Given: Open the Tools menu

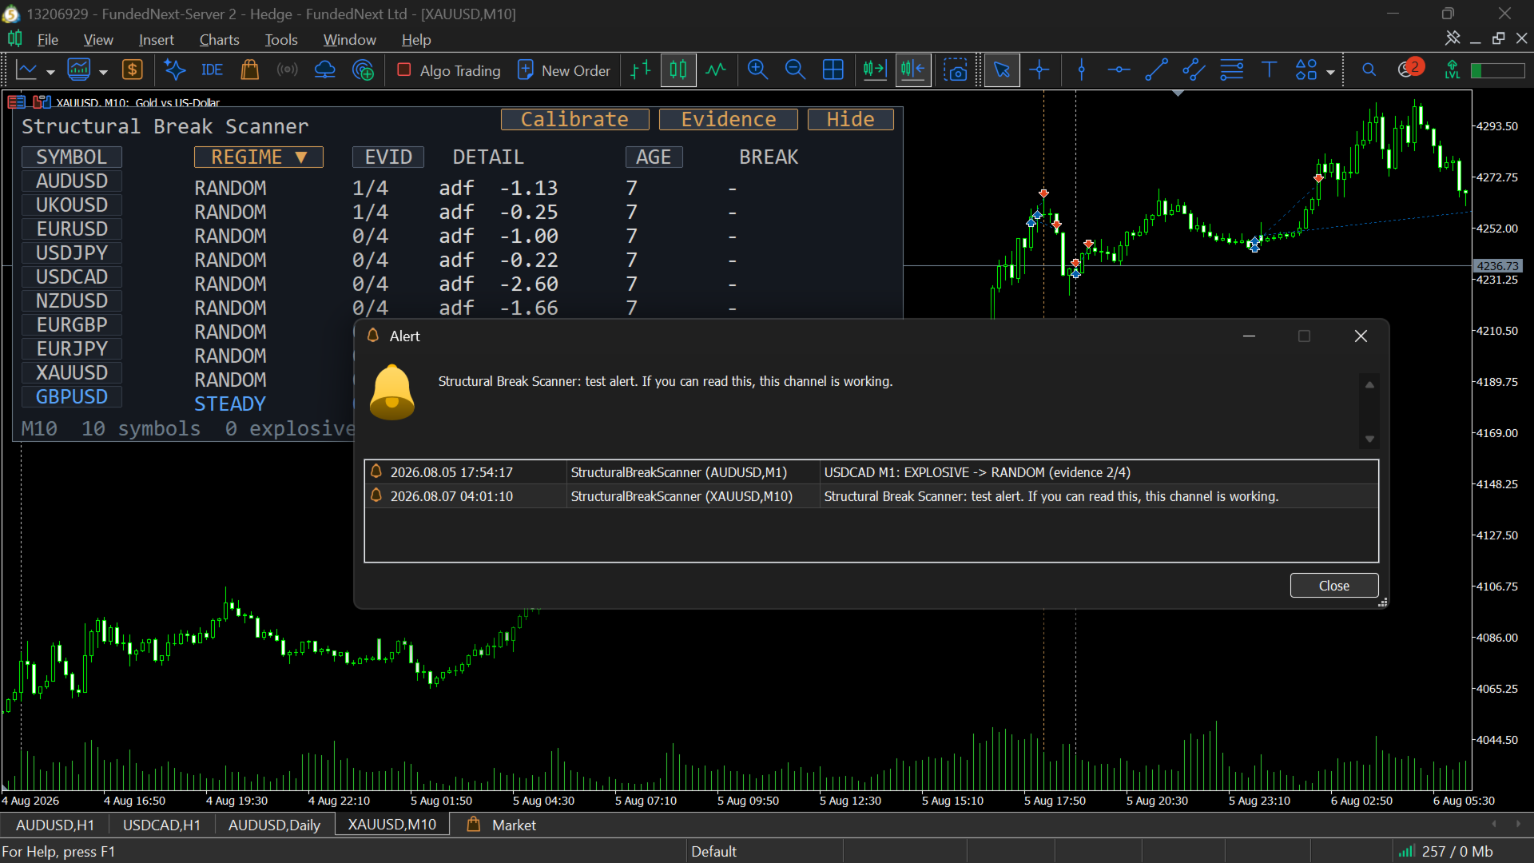Looking at the screenshot, I should pos(281,40).
